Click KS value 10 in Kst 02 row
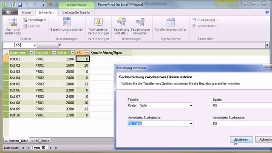This screenshot has height=153, width=272. pos(82,65)
